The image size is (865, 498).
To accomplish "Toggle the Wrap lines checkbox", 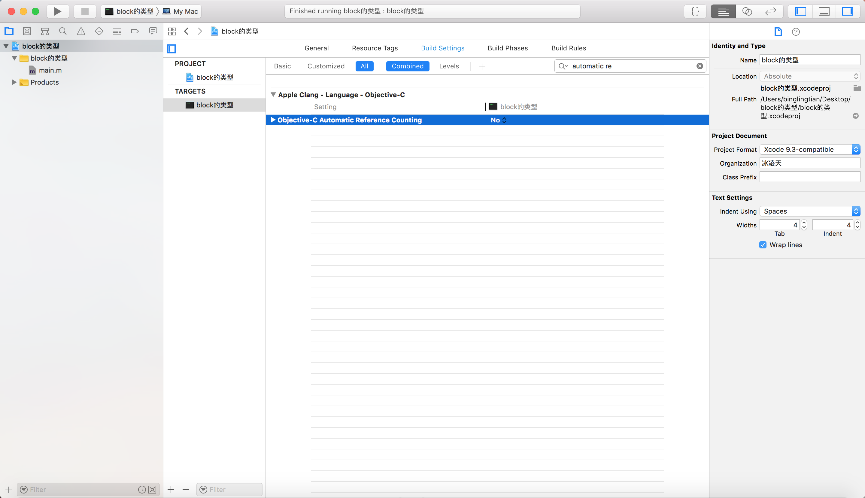I will pyautogui.click(x=763, y=245).
